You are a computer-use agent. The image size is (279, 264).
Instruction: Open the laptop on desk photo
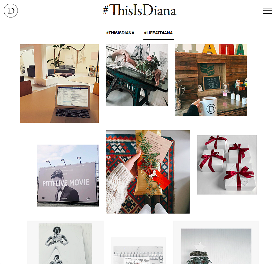point(59,83)
